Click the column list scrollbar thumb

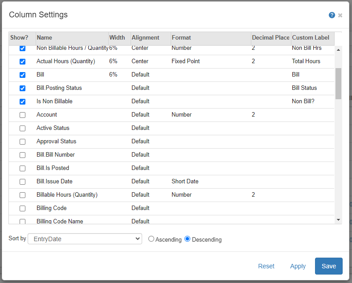[x=338, y=84]
